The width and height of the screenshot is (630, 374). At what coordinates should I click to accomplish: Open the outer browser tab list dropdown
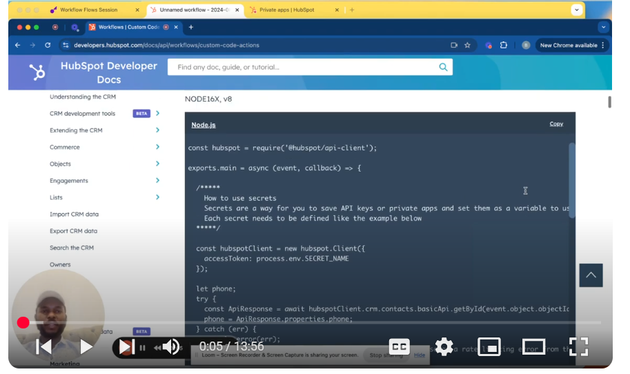[x=577, y=10]
